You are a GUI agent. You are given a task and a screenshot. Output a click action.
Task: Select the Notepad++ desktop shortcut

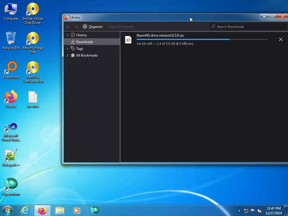click(x=11, y=158)
